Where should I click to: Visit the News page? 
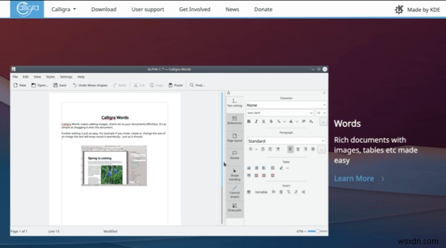click(232, 9)
